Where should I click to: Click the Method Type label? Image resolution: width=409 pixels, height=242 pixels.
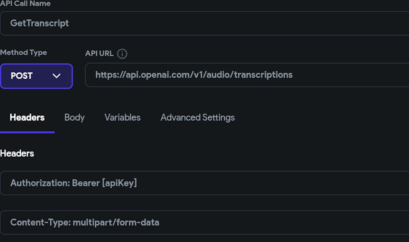pyautogui.click(x=24, y=53)
